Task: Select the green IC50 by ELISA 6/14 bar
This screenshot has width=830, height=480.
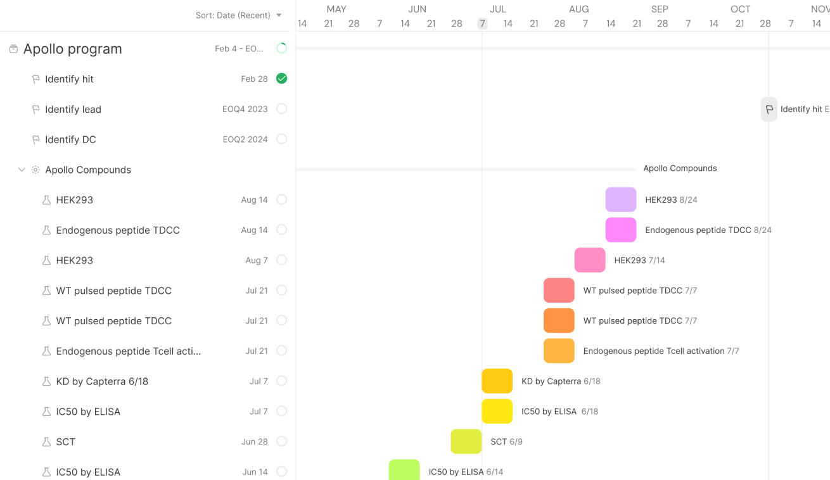Action: pyautogui.click(x=404, y=470)
